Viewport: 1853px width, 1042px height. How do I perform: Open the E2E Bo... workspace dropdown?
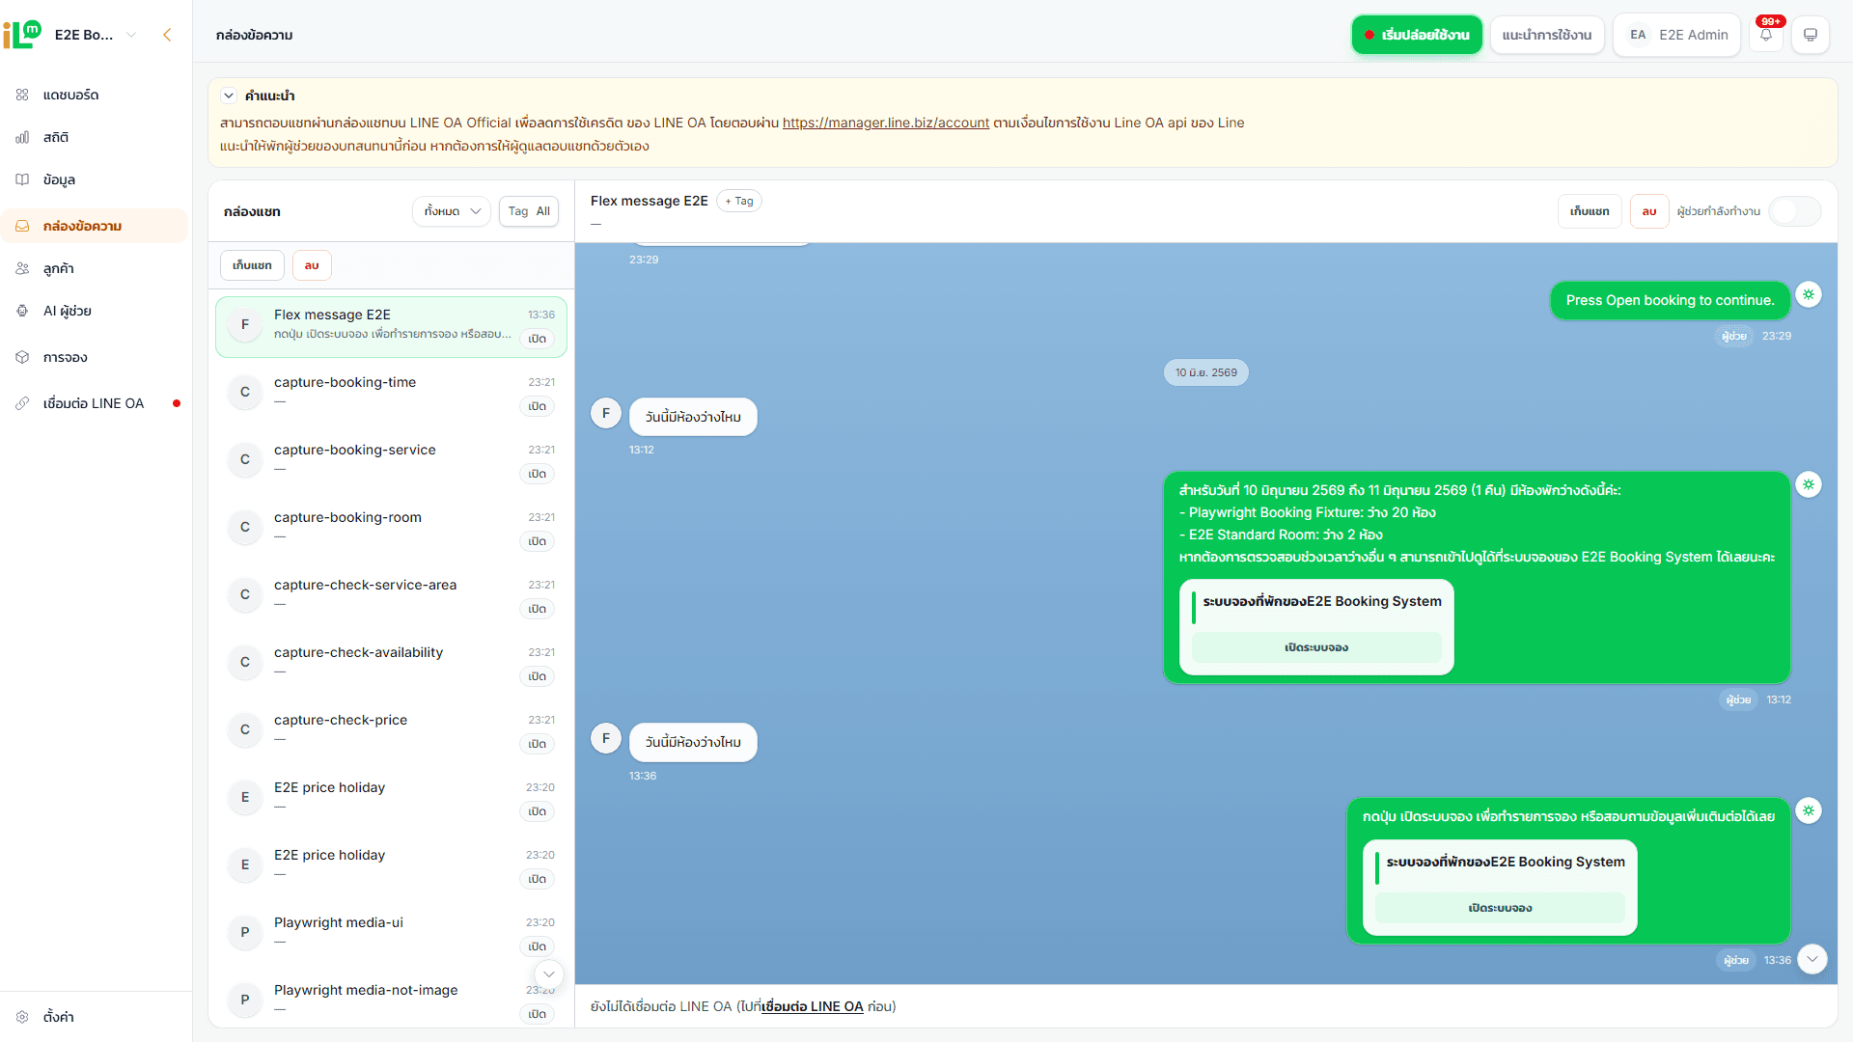[x=95, y=35]
